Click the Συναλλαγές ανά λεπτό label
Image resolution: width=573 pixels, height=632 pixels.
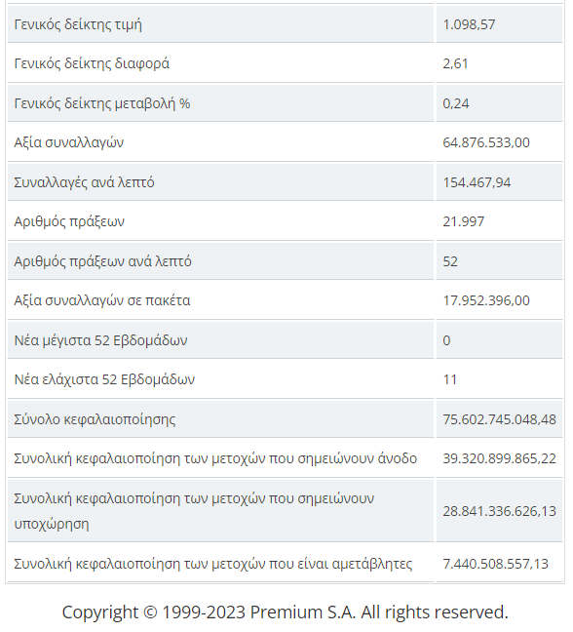[x=84, y=182]
